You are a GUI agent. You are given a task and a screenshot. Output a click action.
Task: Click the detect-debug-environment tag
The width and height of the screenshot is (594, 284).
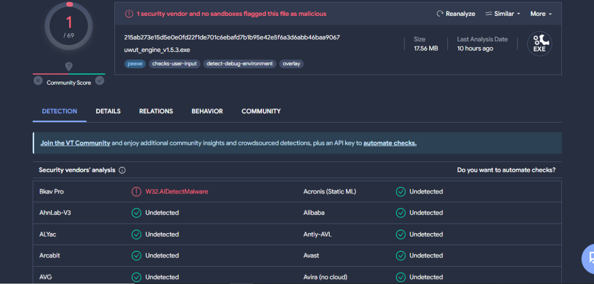[240, 64]
